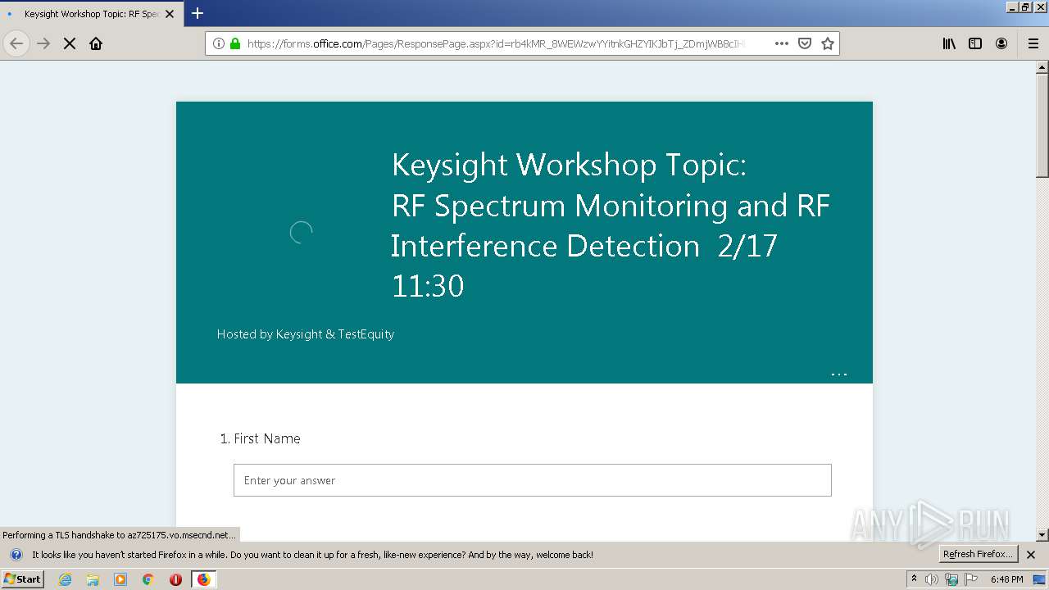This screenshot has height=590, width=1049.
Task: Click the 6:48 PM taskbar clock
Action: [x=1006, y=579]
